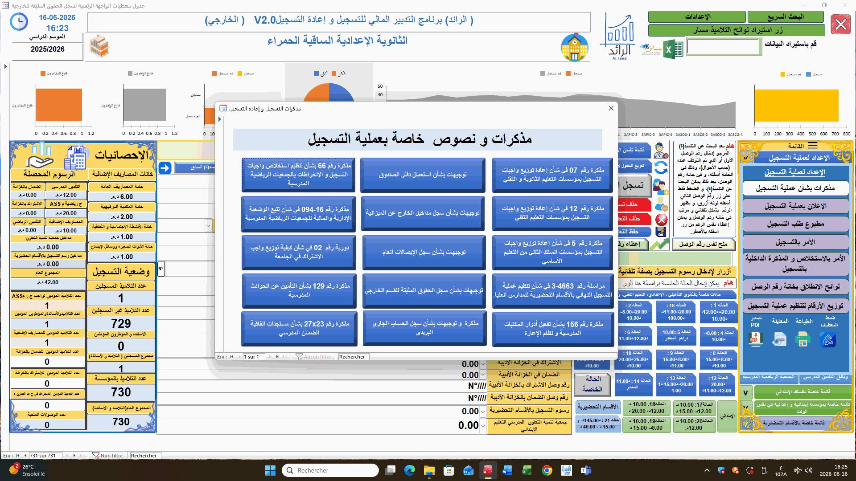Click the remove-user minus icon

click(661, 204)
